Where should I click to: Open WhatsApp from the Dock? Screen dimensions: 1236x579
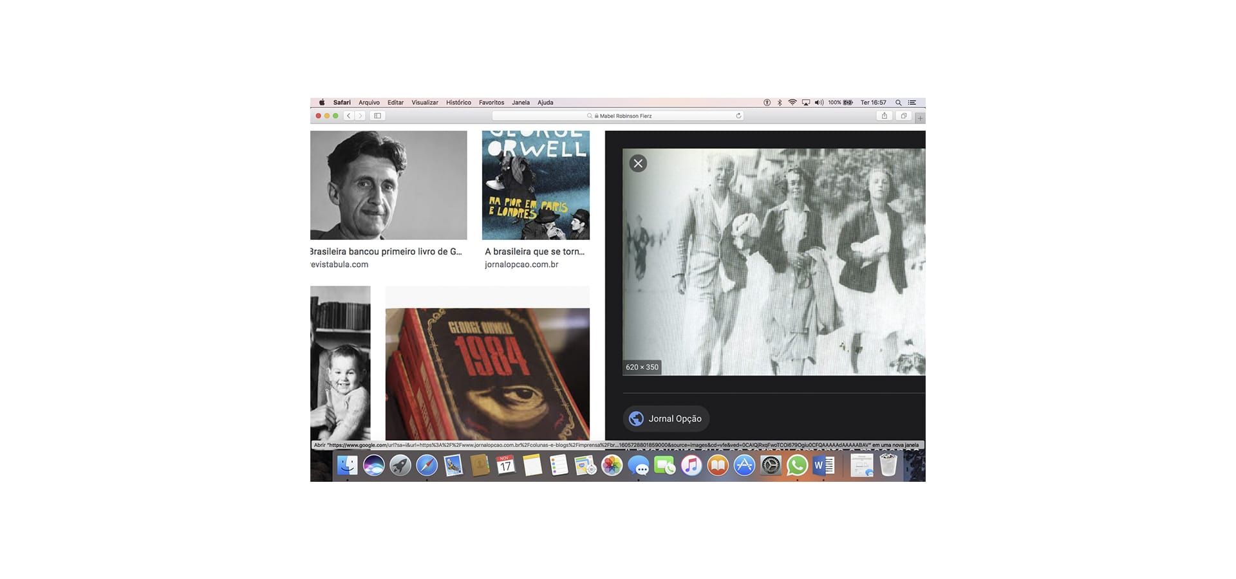pyautogui.click(x=797, y=465)
